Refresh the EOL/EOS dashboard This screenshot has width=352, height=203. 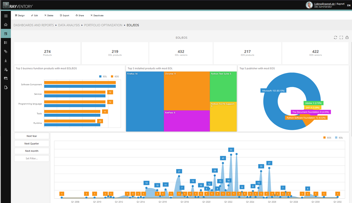[x=335, y=37]
